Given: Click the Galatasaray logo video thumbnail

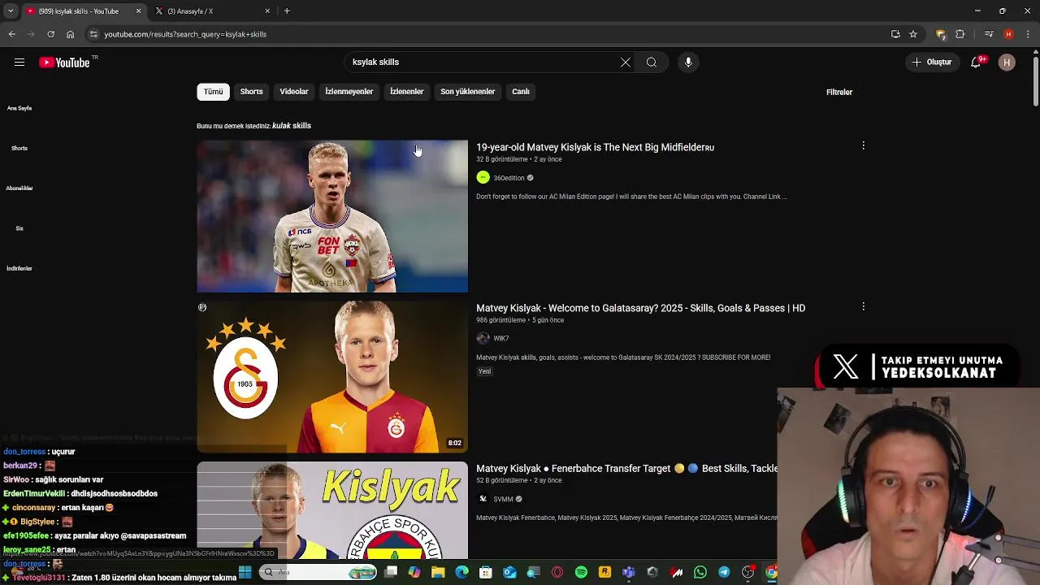Looking at the screenshot, I should 332,377.
